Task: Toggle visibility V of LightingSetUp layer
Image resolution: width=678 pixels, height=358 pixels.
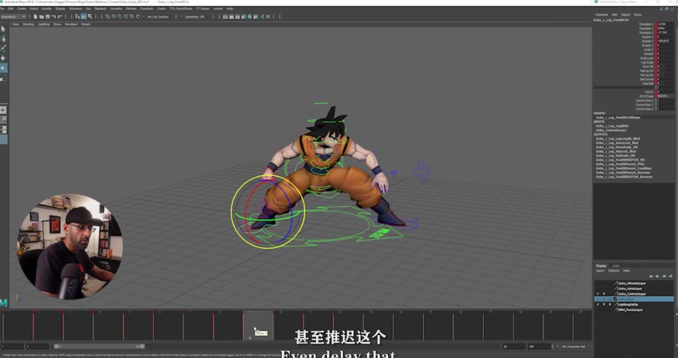Action: (598, 305)
